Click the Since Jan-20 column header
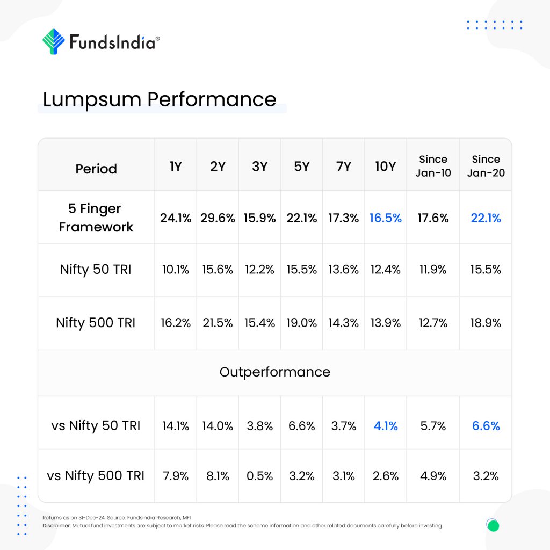This screenshot has height=550, width=550. [486, 166]
